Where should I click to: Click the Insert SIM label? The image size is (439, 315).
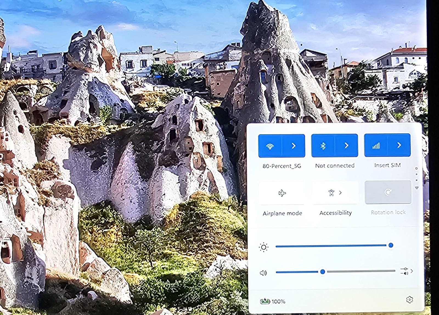(387, 165)
